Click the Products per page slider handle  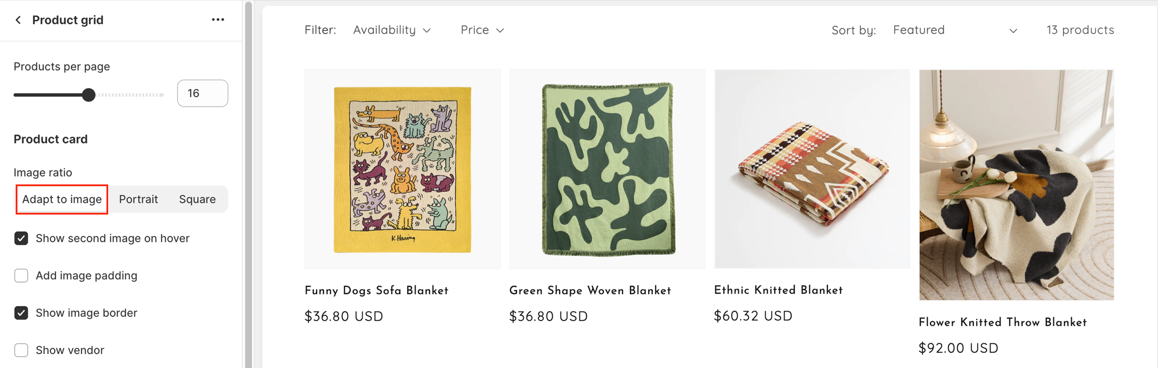[x=89, y=95]
